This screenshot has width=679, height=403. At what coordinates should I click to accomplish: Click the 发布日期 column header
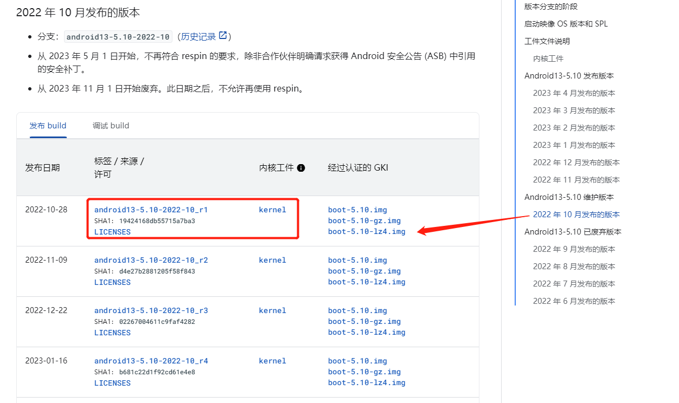point(42,168)
